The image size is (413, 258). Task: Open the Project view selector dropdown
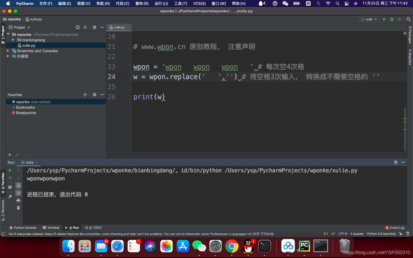coord(19,28)
